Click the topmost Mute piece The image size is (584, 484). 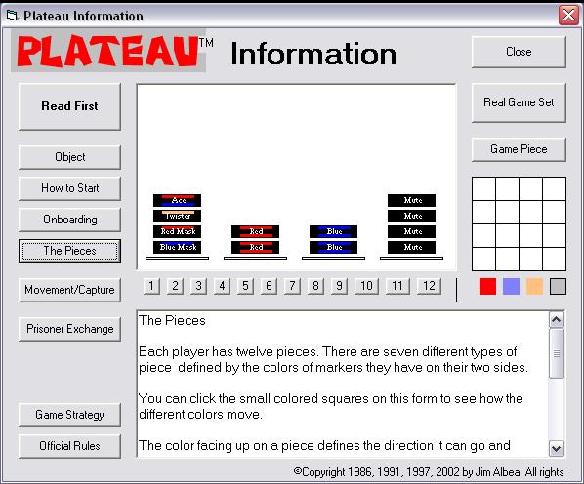pyautogui.click(x=411, y=200)
